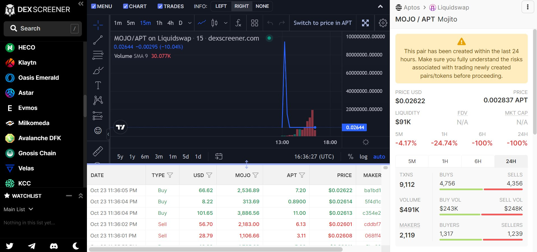This screenshot has height=252, width=537.
Task: Expand the watchlist panel upward
Action: 81,196
